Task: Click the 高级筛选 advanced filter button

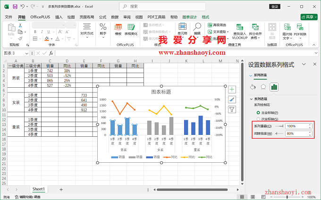Action: tap(217, 25)
